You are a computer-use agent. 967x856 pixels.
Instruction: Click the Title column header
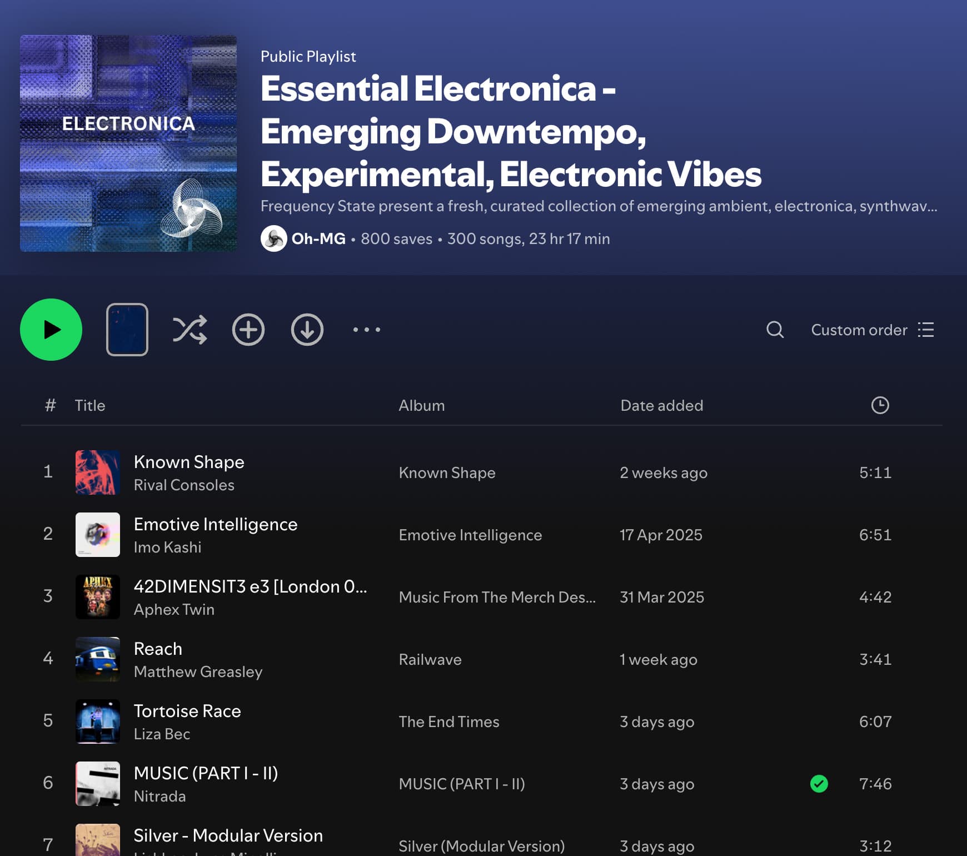tap(90, 405)
